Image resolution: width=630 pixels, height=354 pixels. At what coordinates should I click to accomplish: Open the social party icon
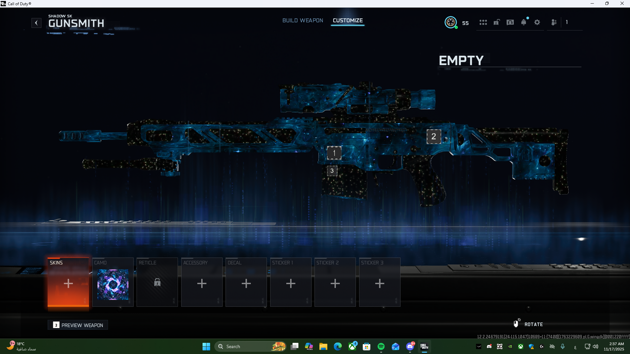554,22
